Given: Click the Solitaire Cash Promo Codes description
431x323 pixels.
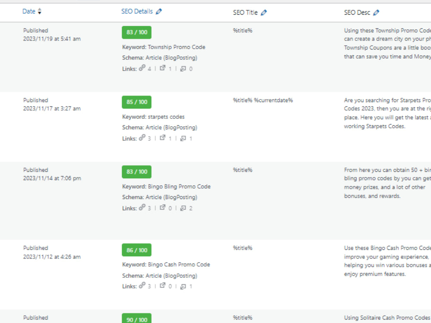Looking at the screenshot, I should [387, 318].
